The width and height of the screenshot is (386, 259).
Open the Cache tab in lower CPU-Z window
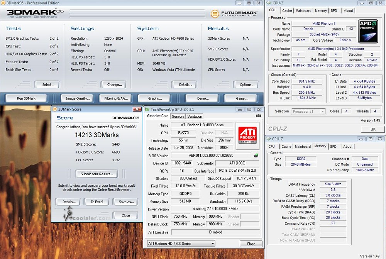pyautogui.click(x=286, y=147)
